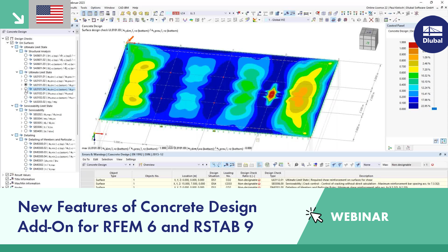The height and width of the screenshot is (252, 448).
Task: Click the Max/Min Information icon in navigator
Action: (x=12, y=183)
